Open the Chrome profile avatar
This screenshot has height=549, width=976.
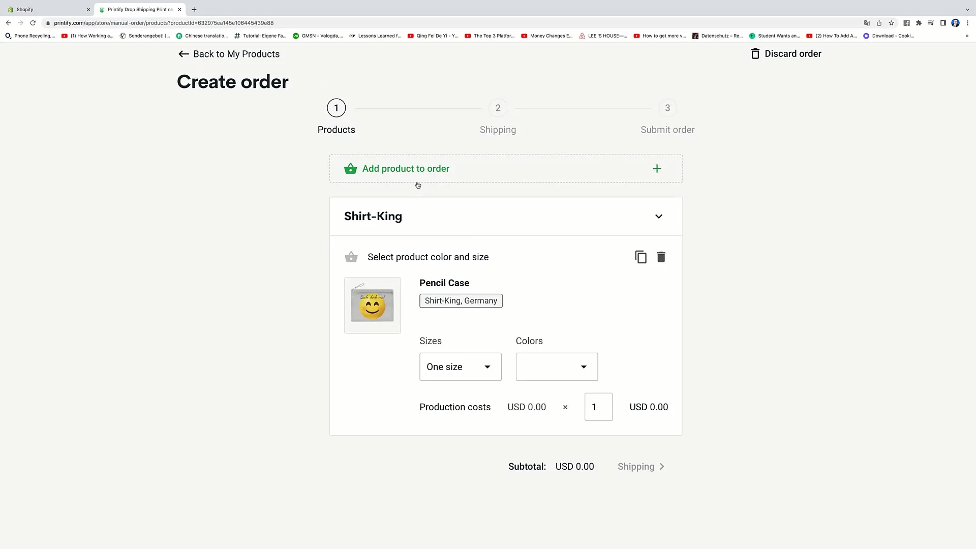coord(955,23)
